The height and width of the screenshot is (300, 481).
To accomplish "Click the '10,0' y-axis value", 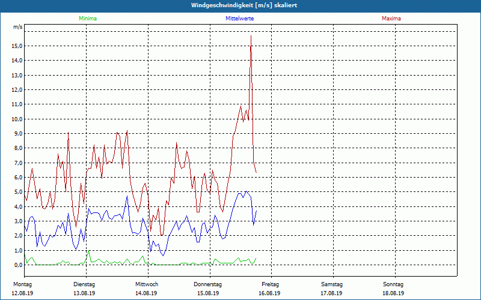I will (17, 119).
